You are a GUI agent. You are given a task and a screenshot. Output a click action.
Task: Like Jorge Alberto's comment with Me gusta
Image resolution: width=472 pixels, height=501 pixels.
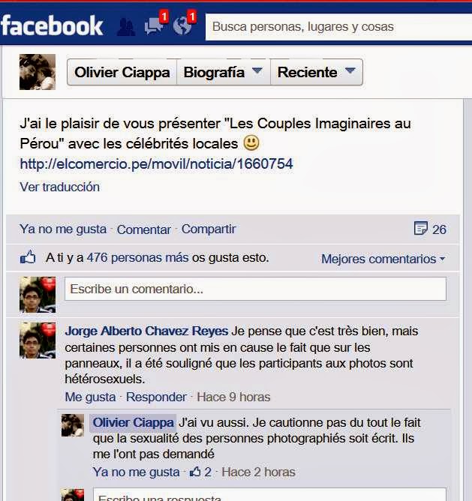click(x=90, y=397)
